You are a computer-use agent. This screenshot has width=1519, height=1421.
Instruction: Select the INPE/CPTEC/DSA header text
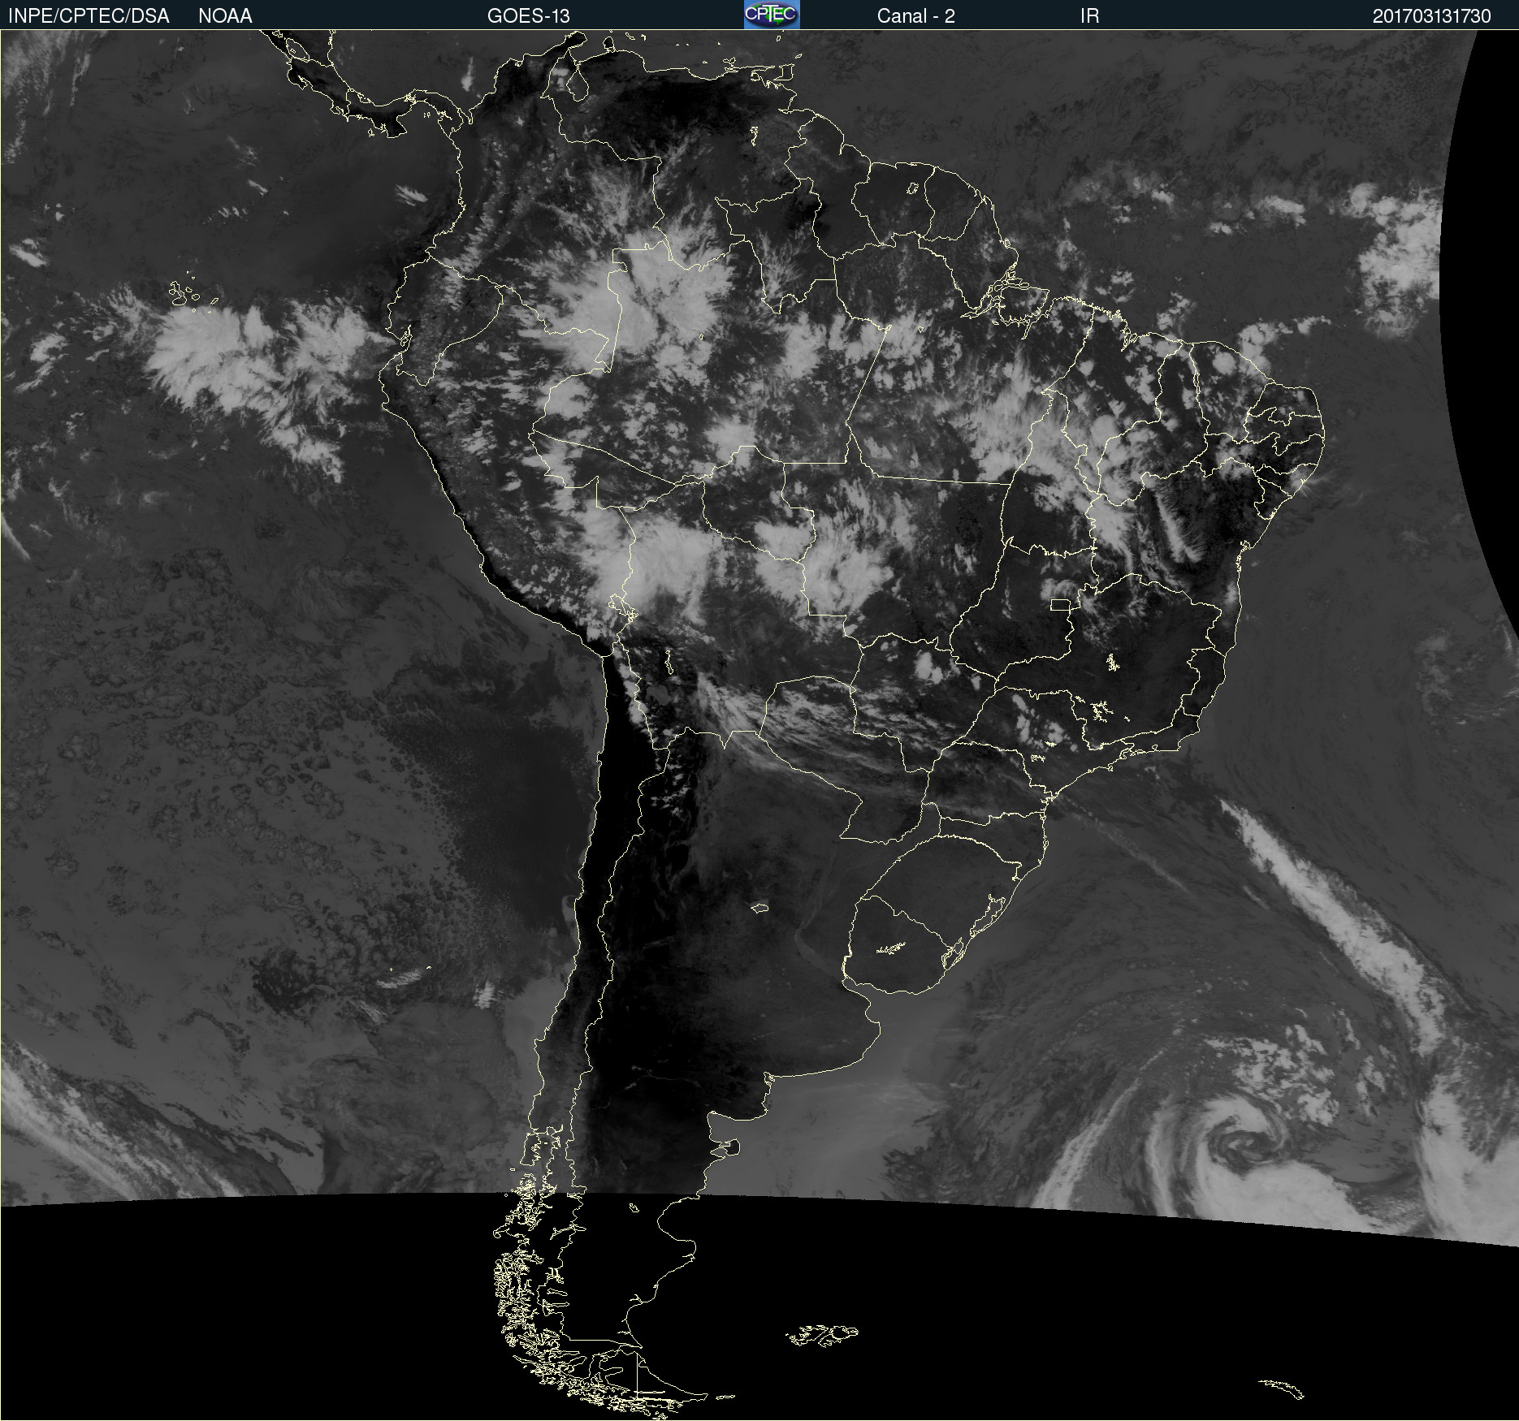tap(89, 16)
